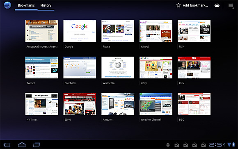The image size is (238, 149).
Task: Tap the Android debug notification icon
Action: click(168, 145)
